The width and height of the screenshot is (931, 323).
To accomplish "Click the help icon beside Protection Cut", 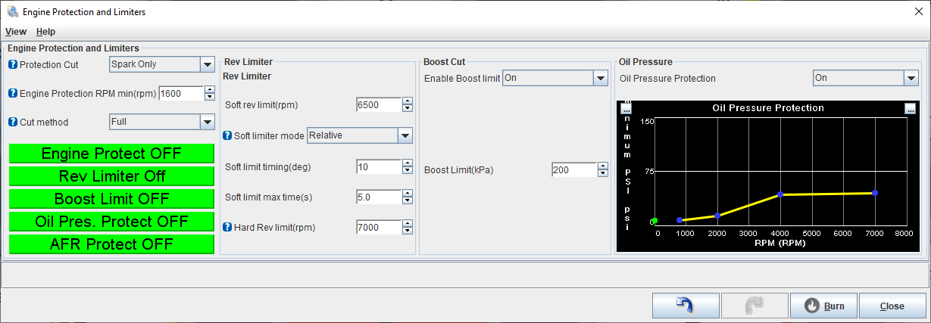I will tap(13, 64).
